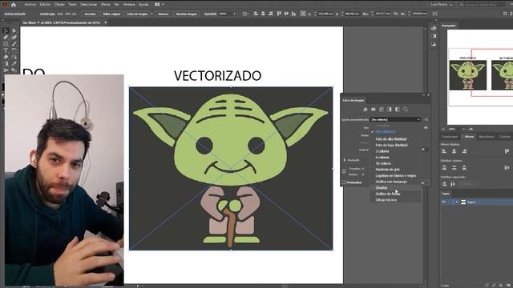The width and height of the screenshot is (513, 288).
Task: Choose the 3 colores preset
Action: (382, 151)
